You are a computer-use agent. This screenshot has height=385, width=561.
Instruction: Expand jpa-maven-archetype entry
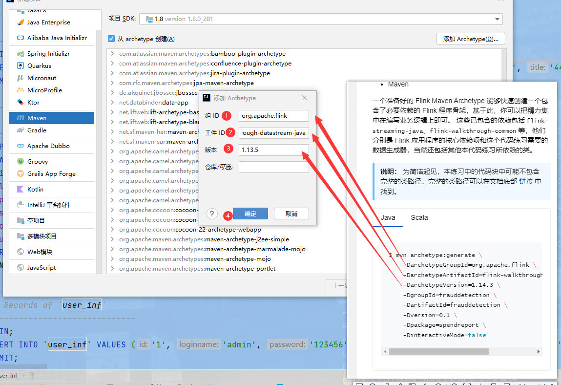point(112,83)
